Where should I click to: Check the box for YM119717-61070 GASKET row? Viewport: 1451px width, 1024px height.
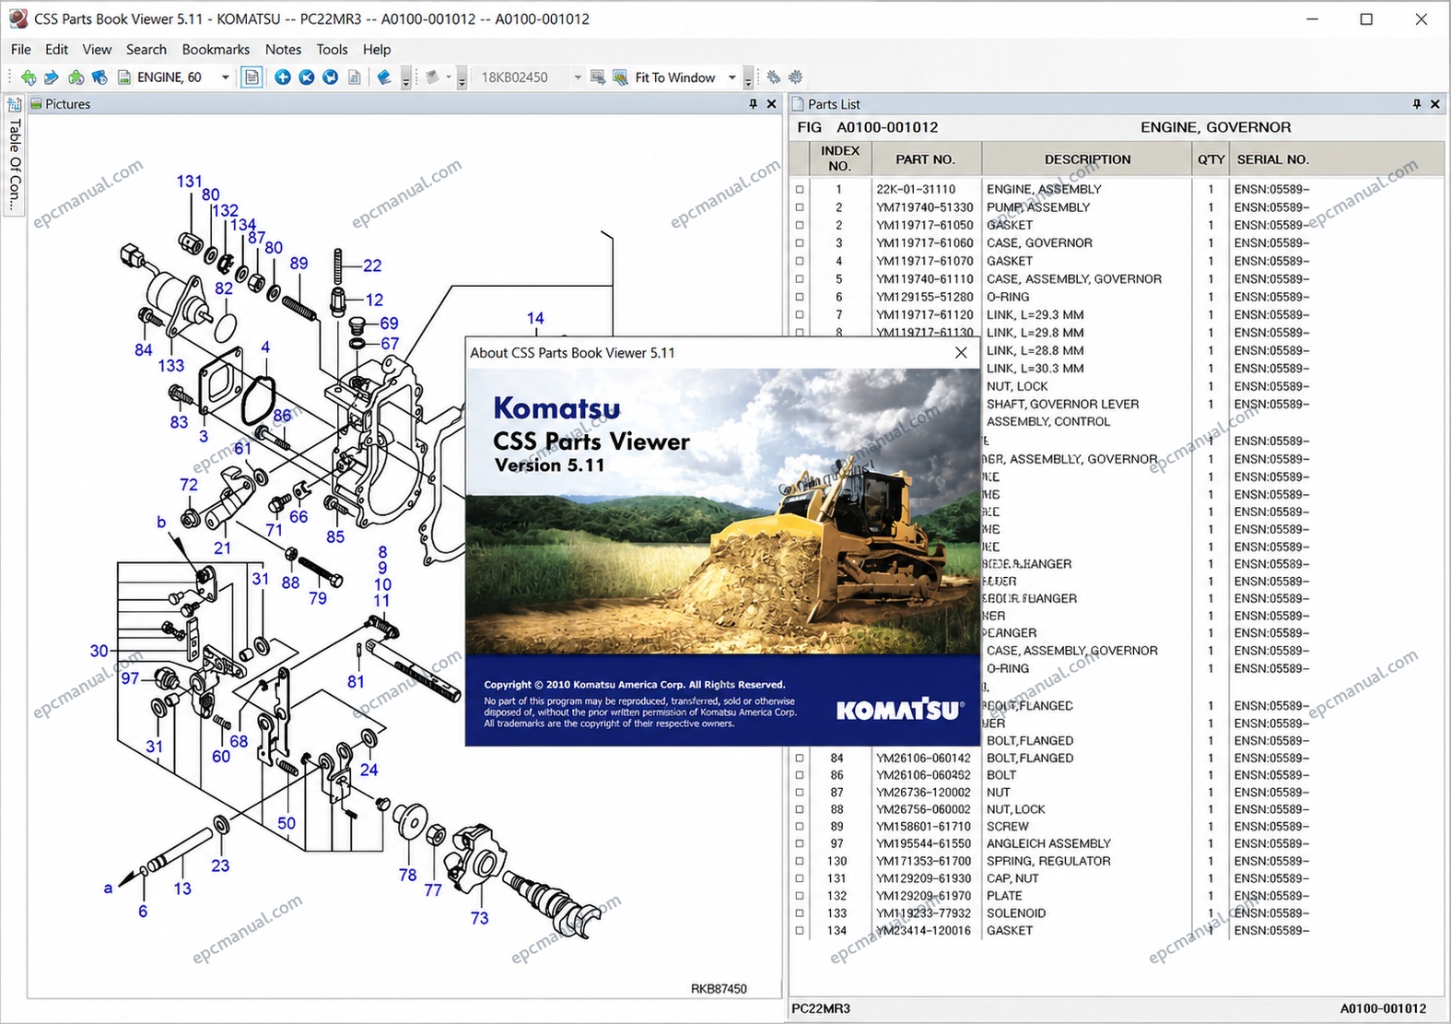800,261
